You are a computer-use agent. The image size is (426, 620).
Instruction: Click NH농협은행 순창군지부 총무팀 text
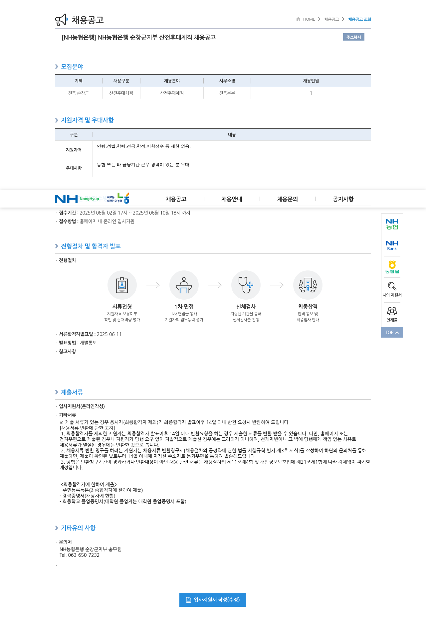(91, 549)
